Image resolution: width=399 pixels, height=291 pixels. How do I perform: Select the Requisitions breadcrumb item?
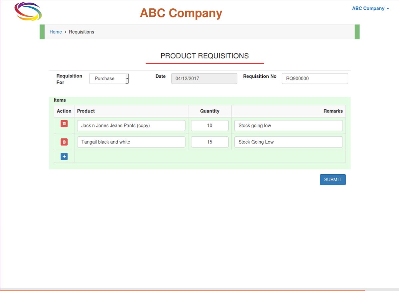click(81, 32)
